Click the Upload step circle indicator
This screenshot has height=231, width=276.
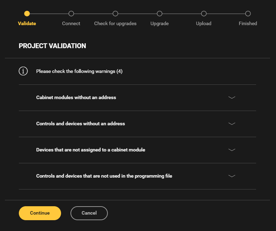click(204, 14)
